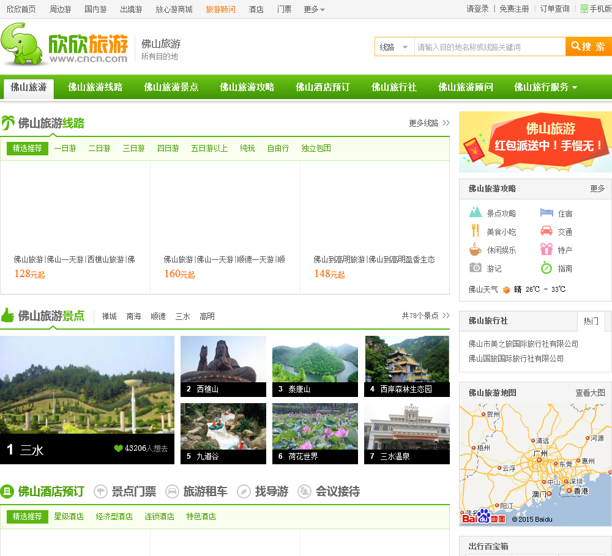Expand the 更多 top menu

[x=314, y=9]
